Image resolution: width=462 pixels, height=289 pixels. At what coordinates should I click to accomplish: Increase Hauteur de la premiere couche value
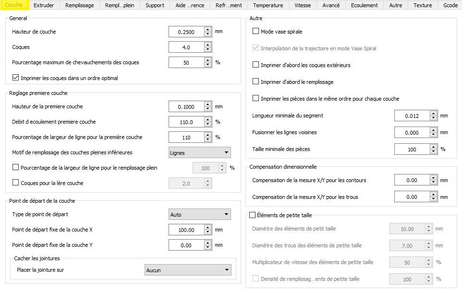coord(207,104)
